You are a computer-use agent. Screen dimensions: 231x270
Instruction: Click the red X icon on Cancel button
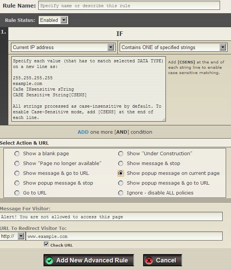(149, 260)
